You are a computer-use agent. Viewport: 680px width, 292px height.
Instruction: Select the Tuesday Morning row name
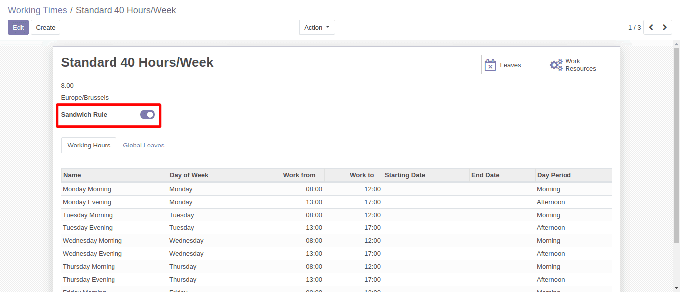coord(88,215)
